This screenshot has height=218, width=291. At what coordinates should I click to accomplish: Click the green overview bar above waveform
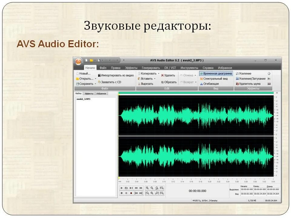(196, 93)
